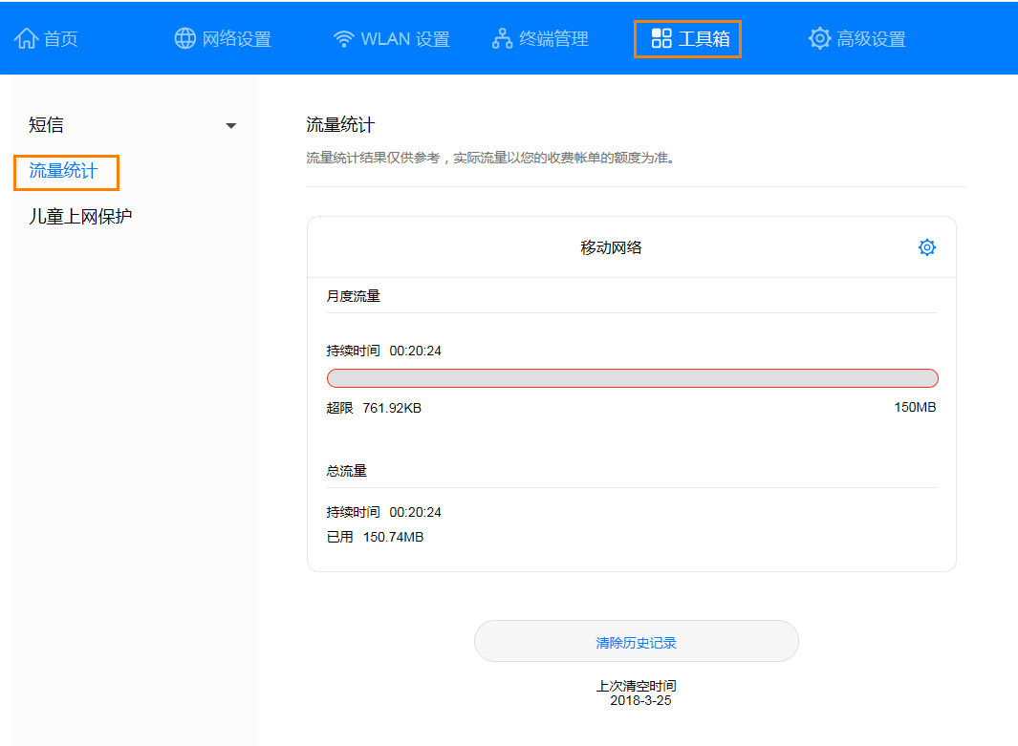
Task: Select the 工具箱 toolbox grid icon
Action: pos(660,38)
